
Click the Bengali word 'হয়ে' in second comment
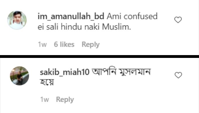47,83
